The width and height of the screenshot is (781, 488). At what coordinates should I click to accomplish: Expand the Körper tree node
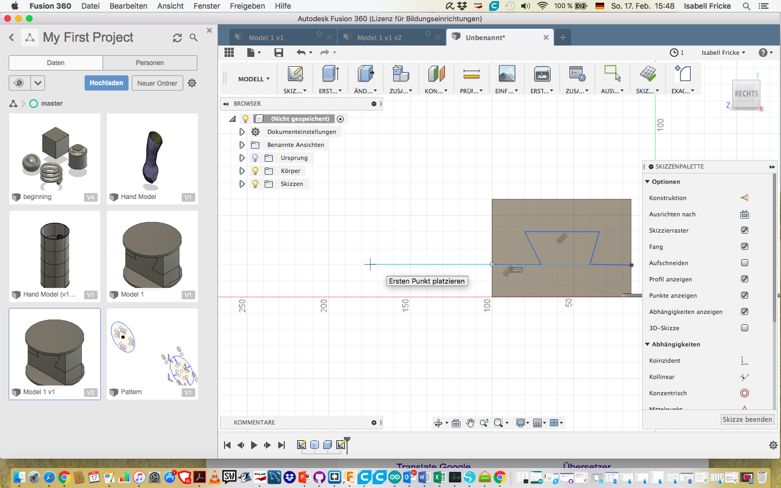point(242,171)
